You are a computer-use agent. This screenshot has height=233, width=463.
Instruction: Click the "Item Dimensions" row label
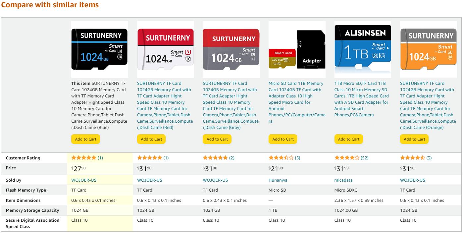23,201
